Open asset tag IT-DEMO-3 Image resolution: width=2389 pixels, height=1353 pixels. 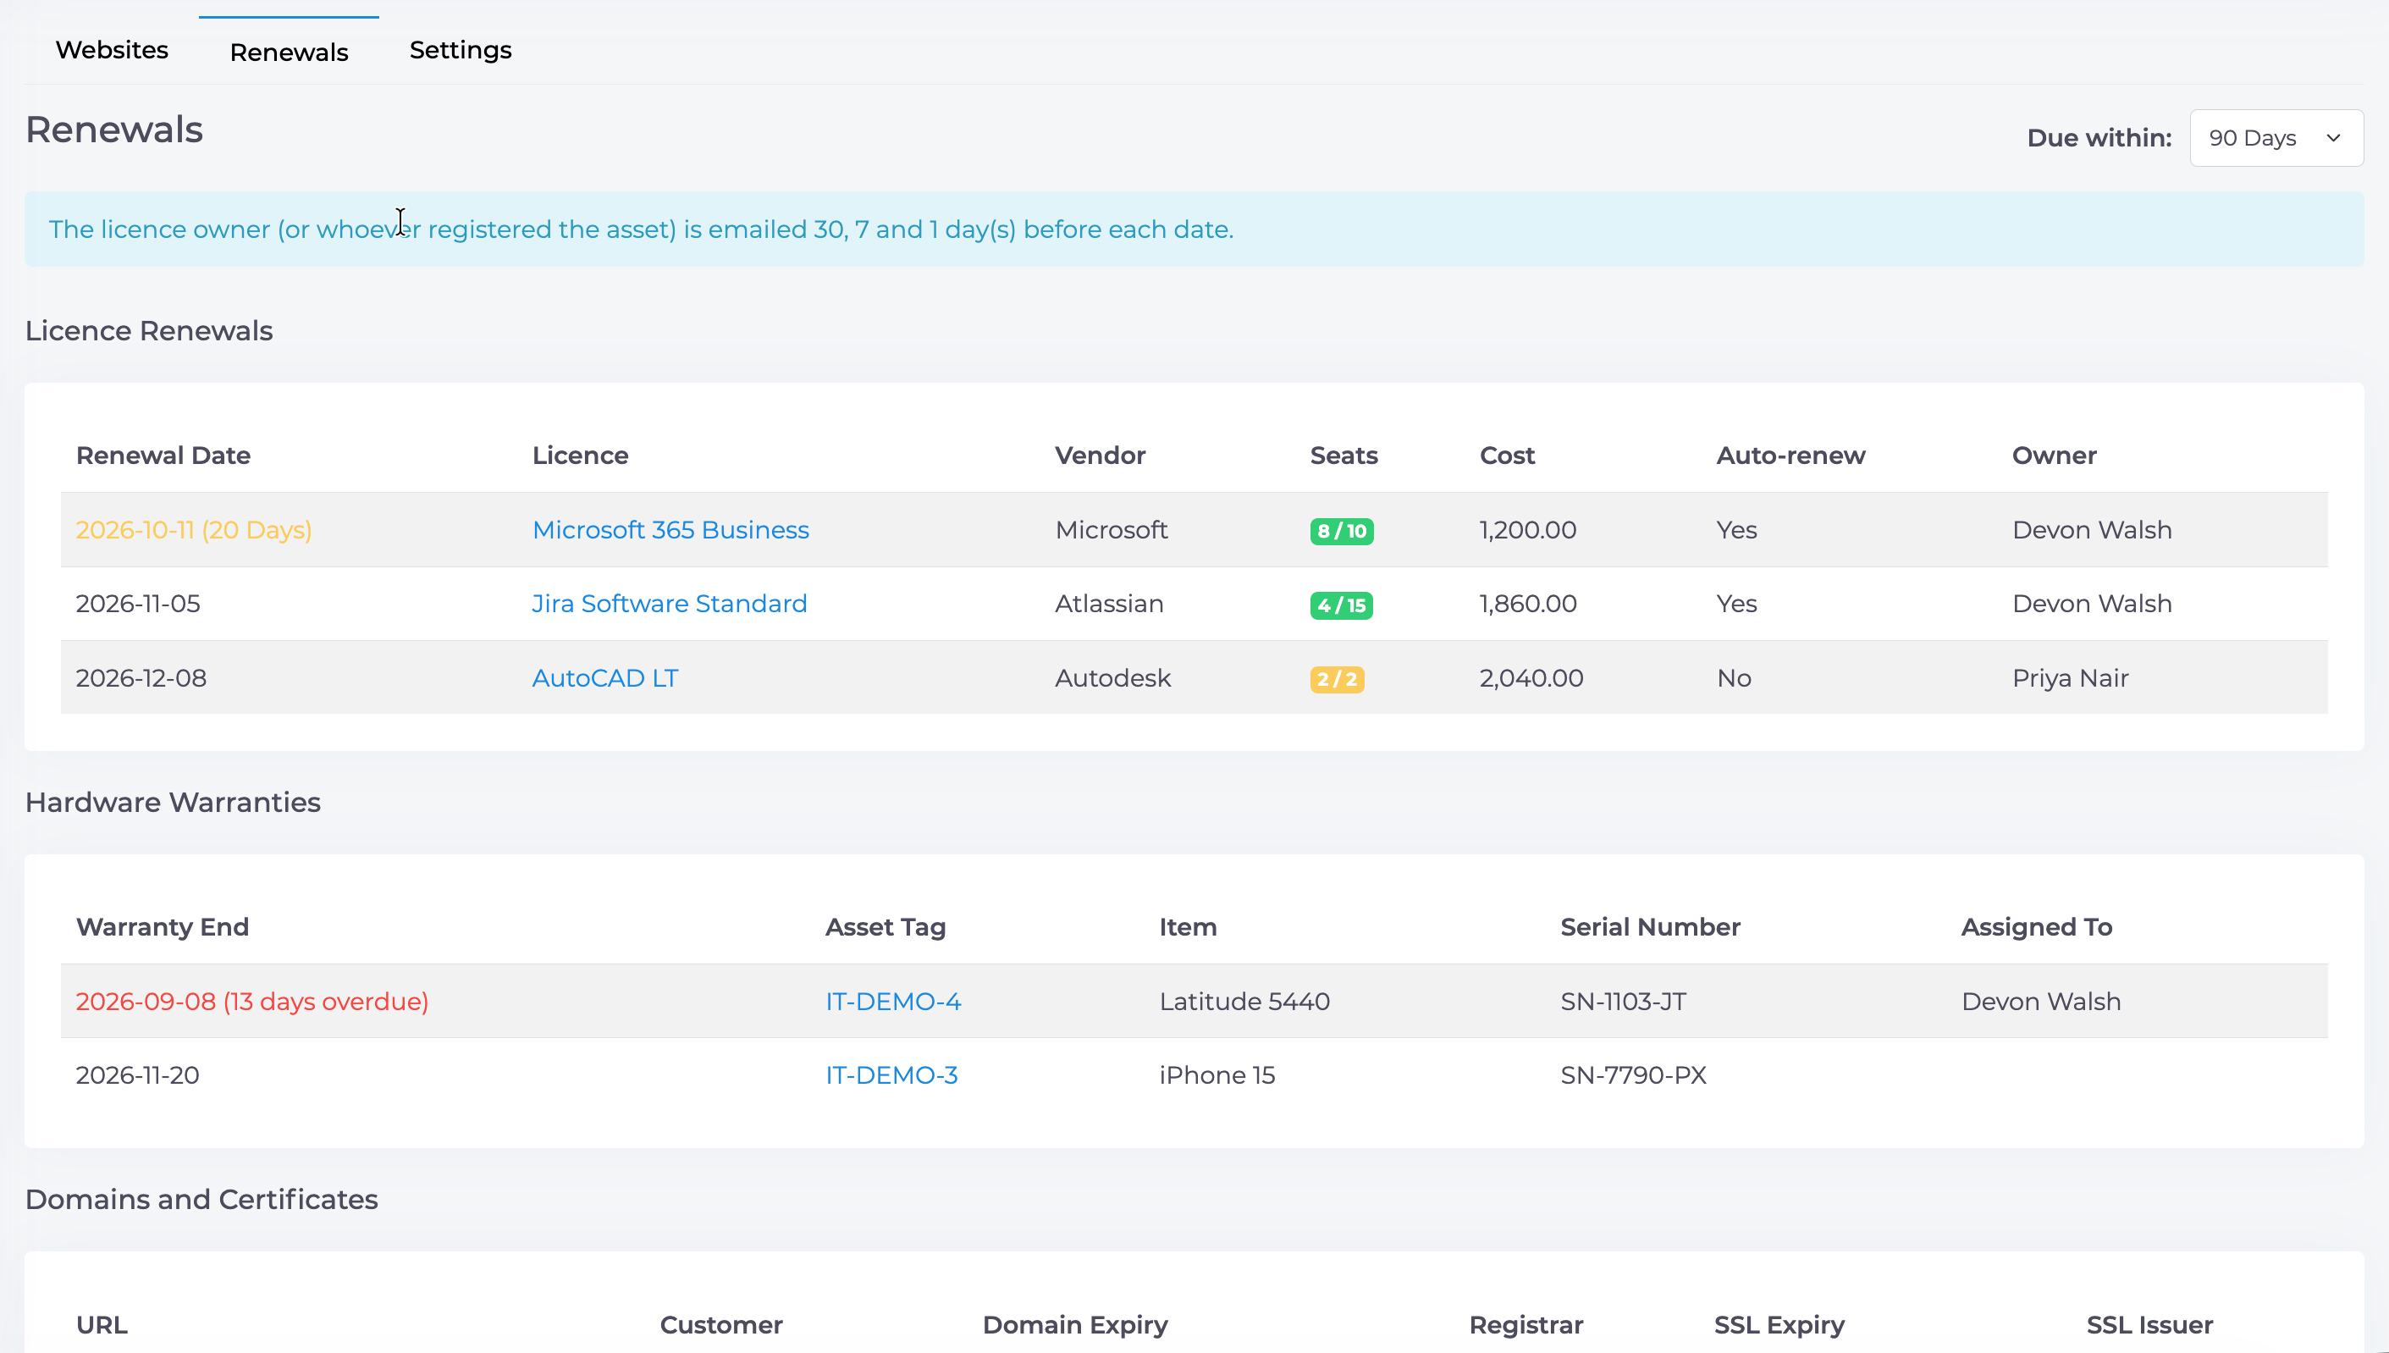[x=891, y=1075]
